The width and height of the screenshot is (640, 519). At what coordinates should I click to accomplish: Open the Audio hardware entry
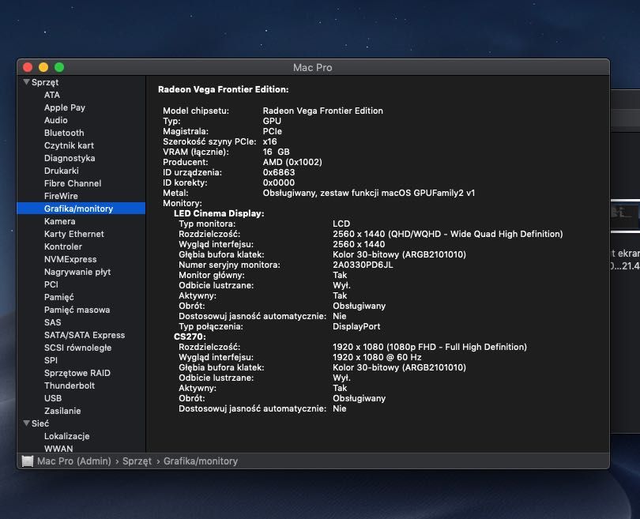click(56, 120)
